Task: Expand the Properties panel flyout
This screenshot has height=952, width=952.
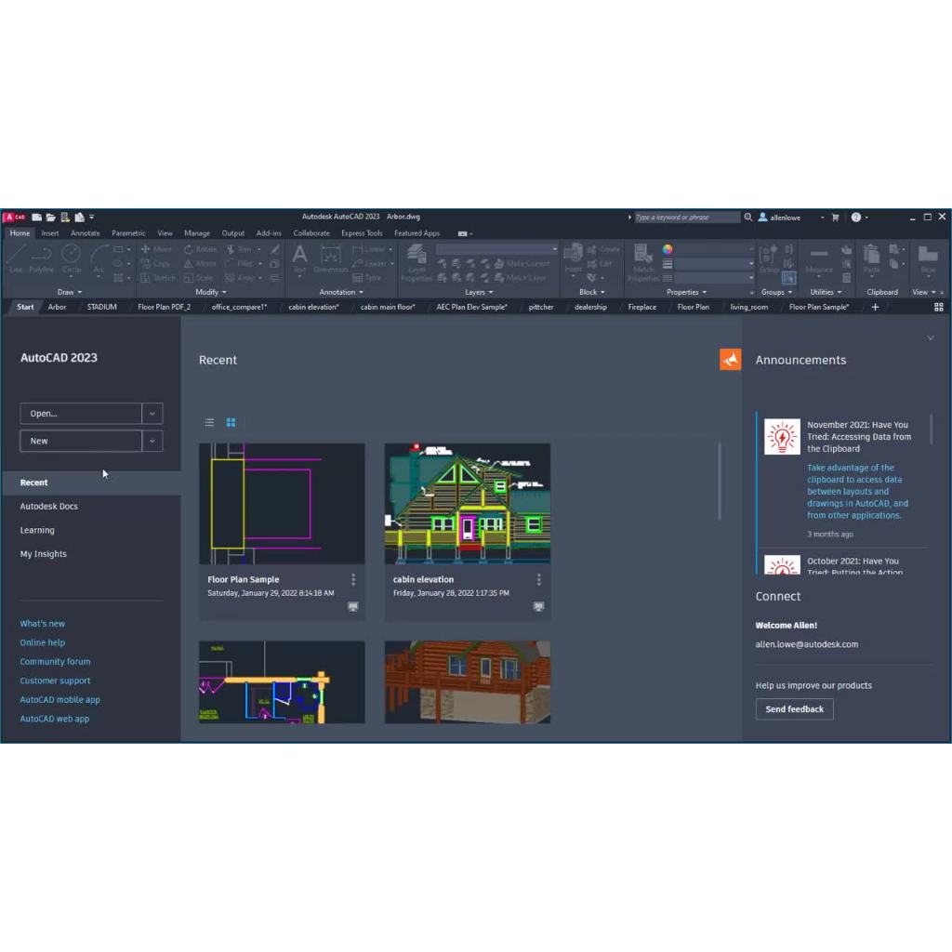Action: pyautogui.click(x=687, y=292)
